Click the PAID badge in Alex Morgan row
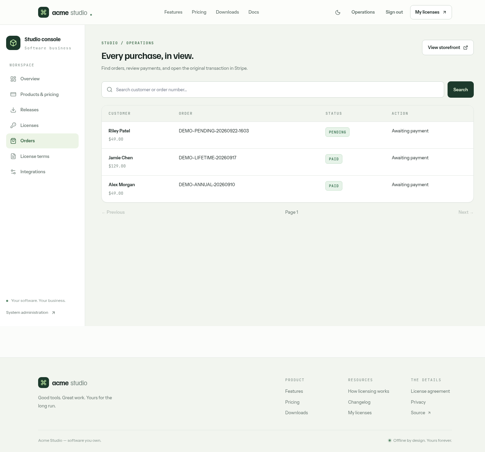485x452 pixels. click(x=334, y=186)
